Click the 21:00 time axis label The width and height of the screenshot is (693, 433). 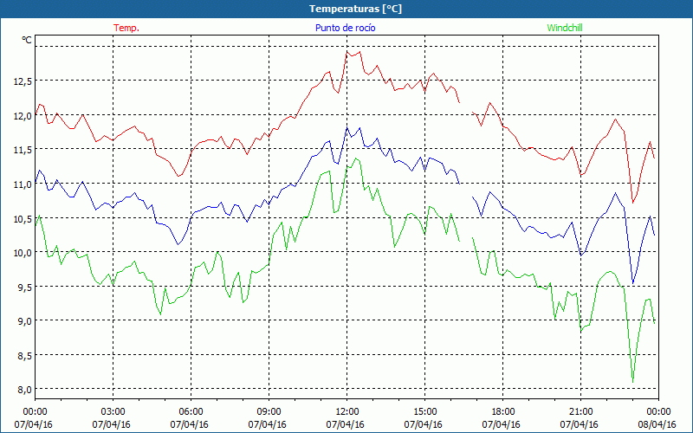pos(580,412)
